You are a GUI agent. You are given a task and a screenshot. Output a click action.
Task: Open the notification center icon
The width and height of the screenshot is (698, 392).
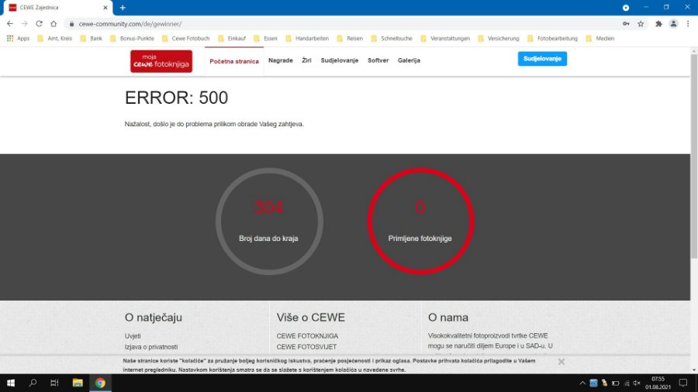coord(683,383)
